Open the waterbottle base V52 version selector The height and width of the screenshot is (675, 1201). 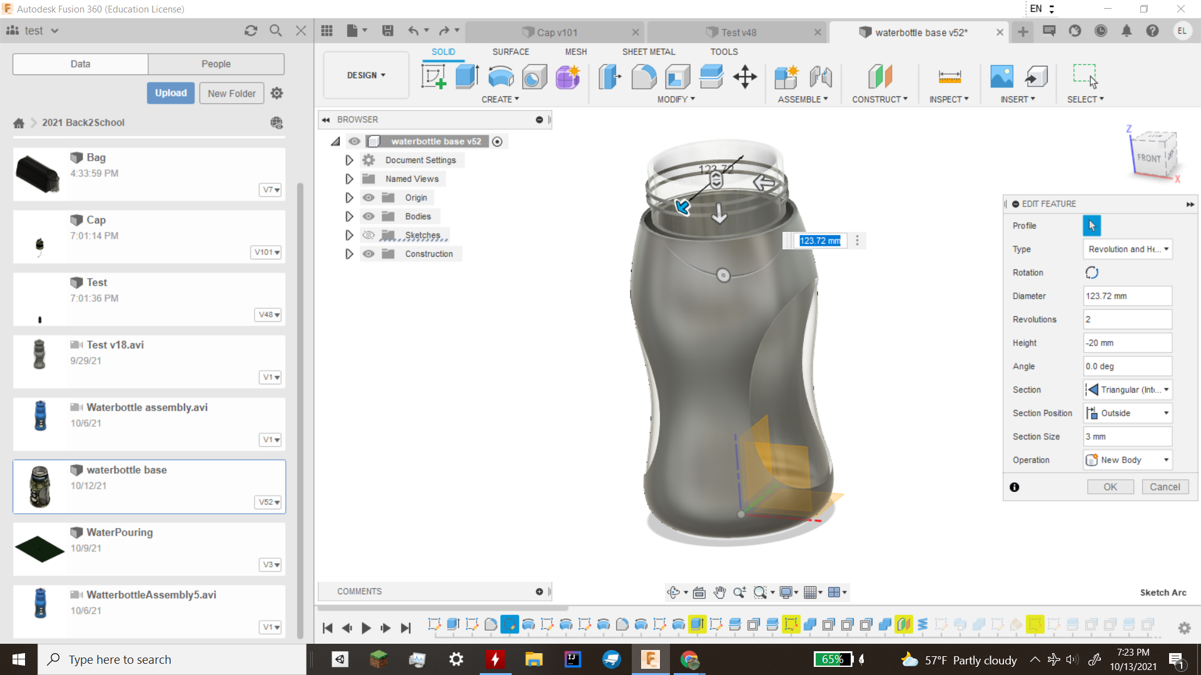coord(268,502)
